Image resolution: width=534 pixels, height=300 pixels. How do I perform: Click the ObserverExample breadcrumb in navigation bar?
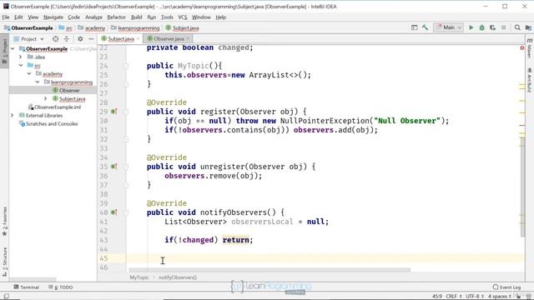pos(28,27)
